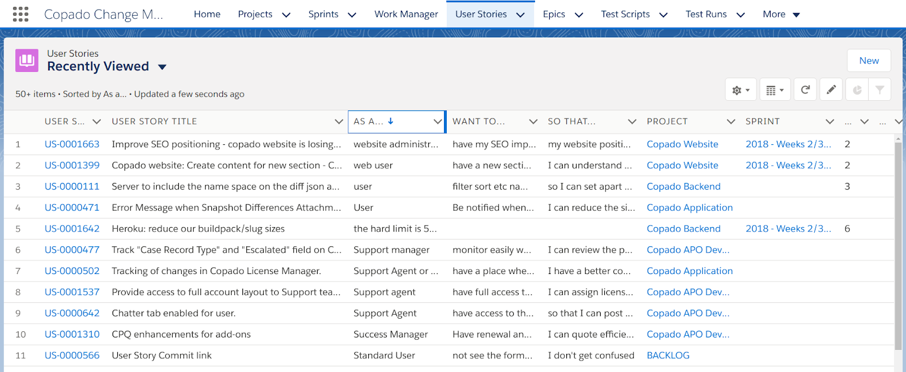
Task: Open Copado Website project in row 1
Action: (x=682, y=144)
